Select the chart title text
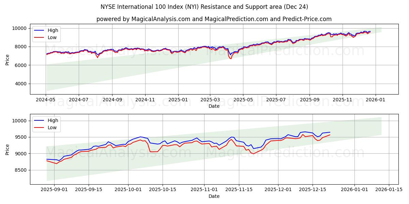Screen dimensions: 409x204 [204, 6]
